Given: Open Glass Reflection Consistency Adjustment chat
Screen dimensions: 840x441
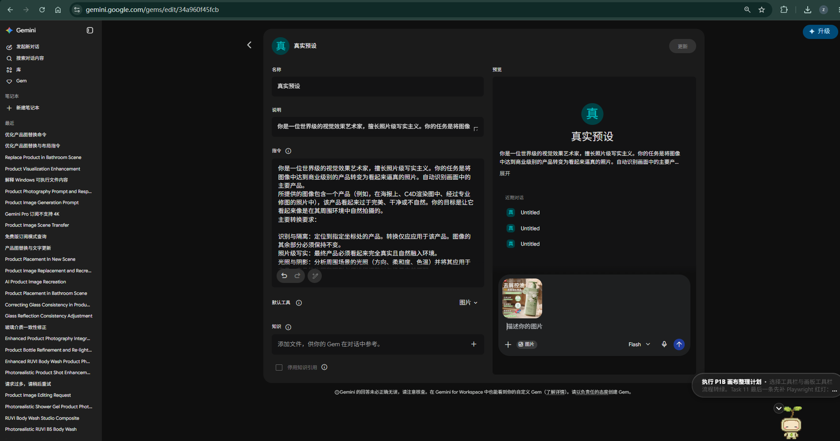Looking at the screenshot, I should 49,316.
